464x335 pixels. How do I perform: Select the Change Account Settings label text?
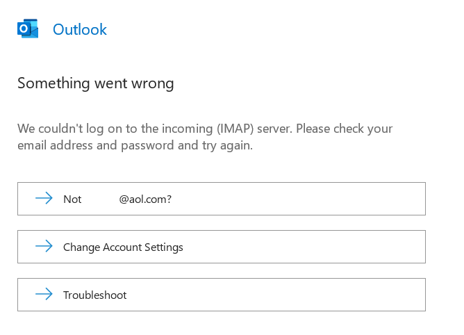tap(123, 247)
